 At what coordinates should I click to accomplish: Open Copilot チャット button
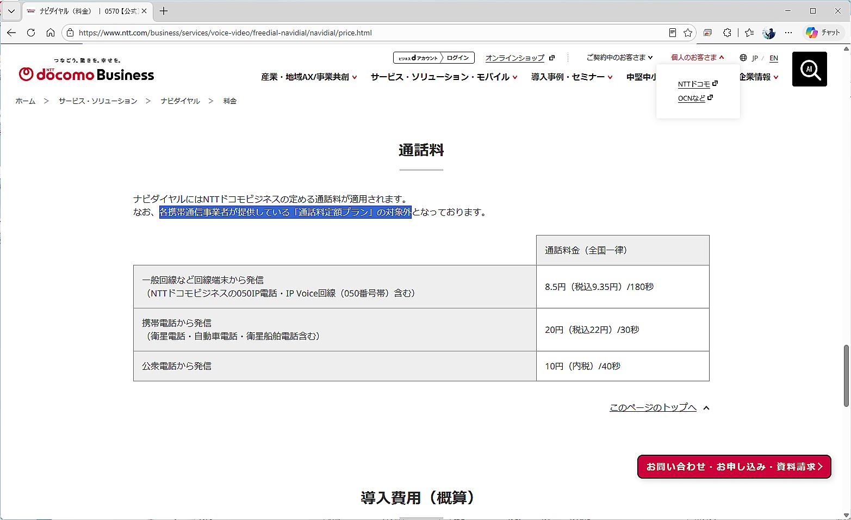click(823, 33)
